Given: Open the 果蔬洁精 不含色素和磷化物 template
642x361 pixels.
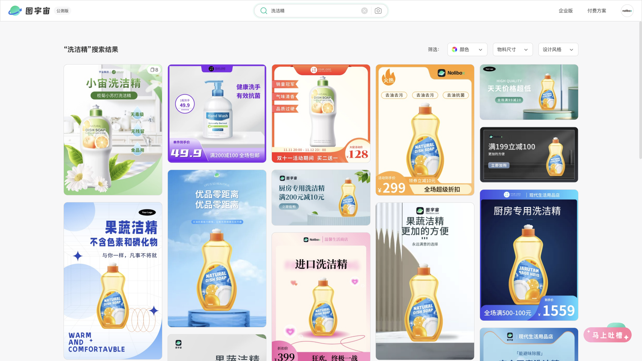Looking at the screenshot, I should click(x=113, y=281).
